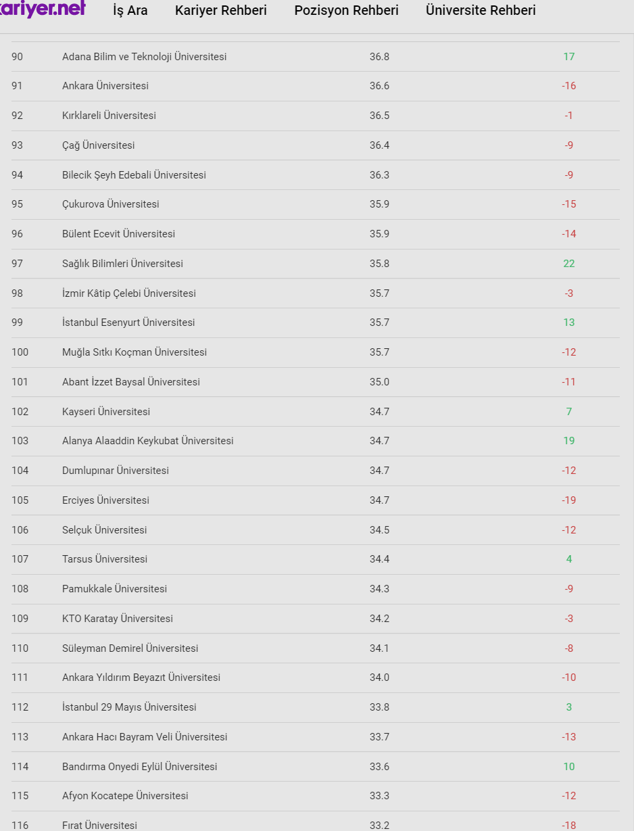Open Bilecik Şeyh Edebali Üniversitesi entry

point(134,175)
